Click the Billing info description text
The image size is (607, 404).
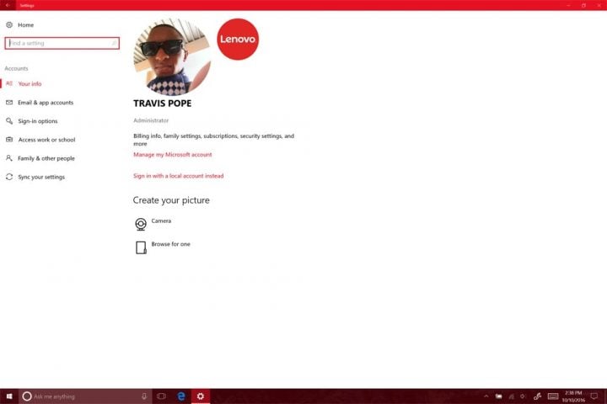(x=213, y=140)
